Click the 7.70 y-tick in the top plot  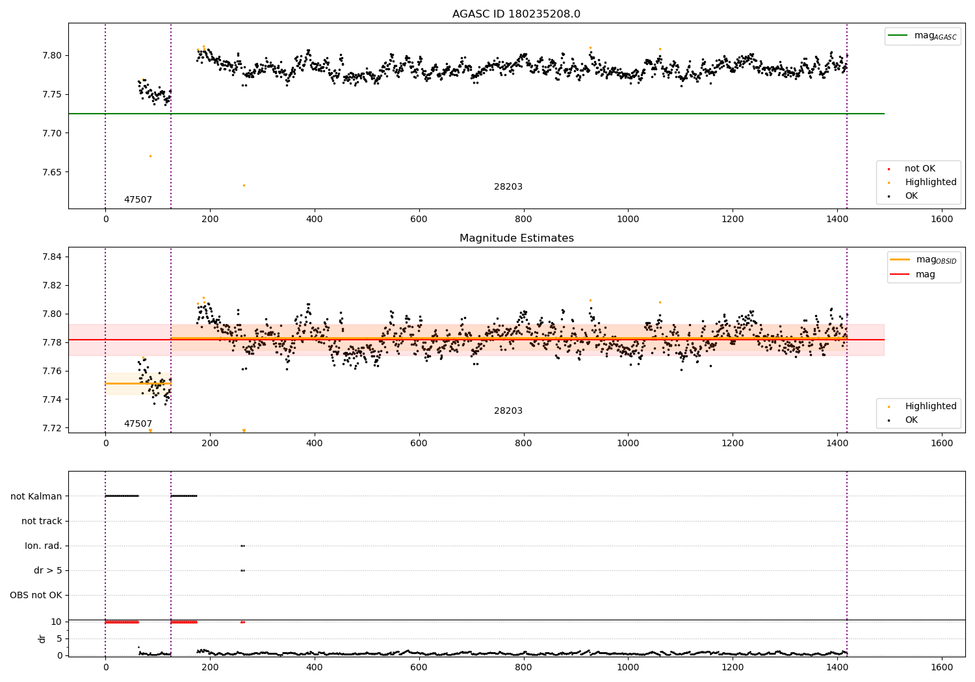(x=52, y=133)
